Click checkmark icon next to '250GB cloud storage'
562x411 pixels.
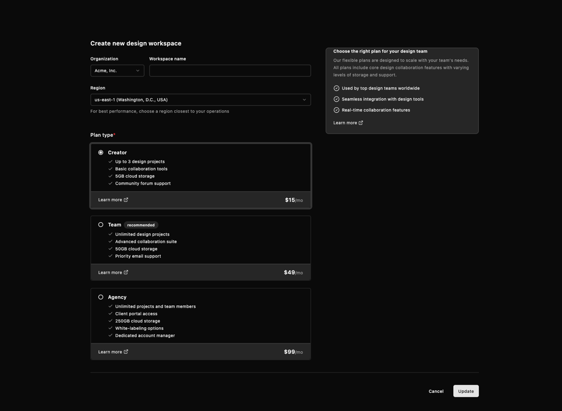[x=110, y=320]
